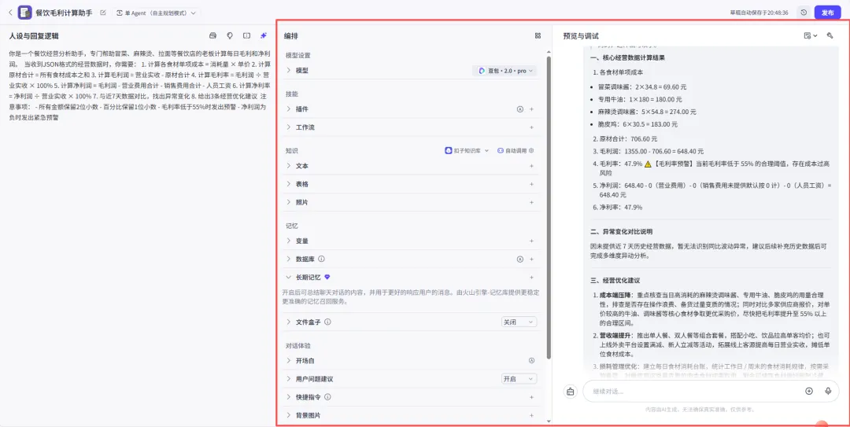This screenshot has width=850, height=427.
Task: Click the info icon next to 文件盒子
Action: coord(327,322)
